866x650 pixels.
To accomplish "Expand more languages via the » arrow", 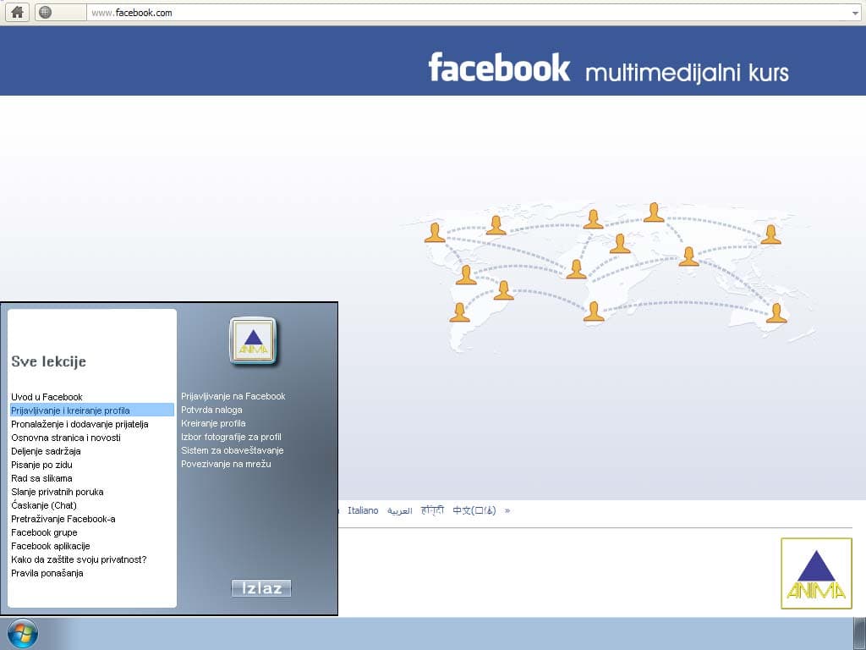I will 507,510.
